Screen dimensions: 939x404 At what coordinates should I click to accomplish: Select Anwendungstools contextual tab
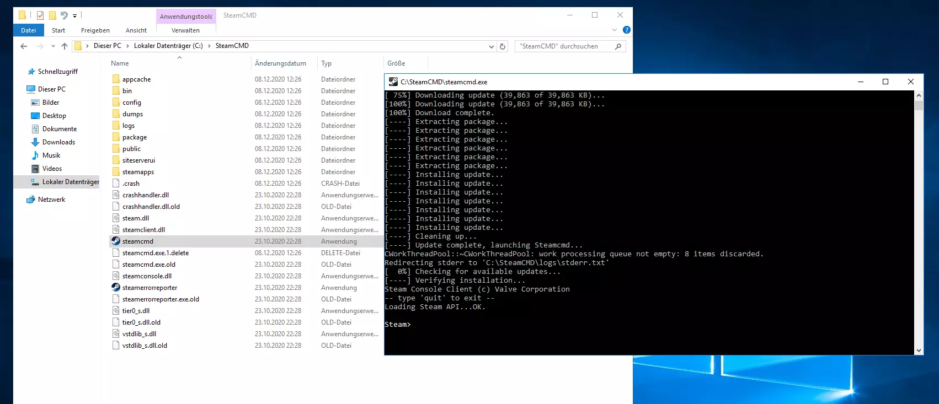pos(186,17)
